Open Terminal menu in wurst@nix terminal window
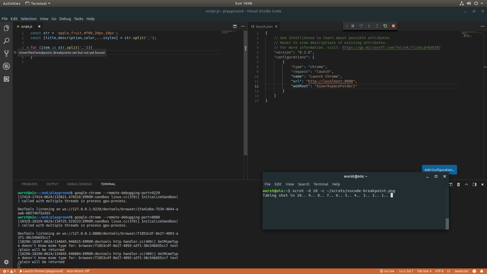487x274 pixels. [x=321, y=184]
